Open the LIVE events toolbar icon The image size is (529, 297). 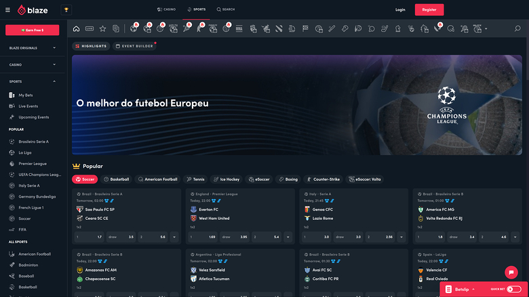click(90, 28)
